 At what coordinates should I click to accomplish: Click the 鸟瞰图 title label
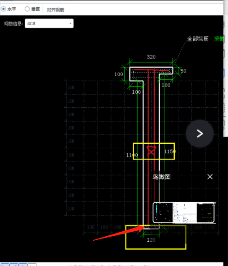coord(161,177)
